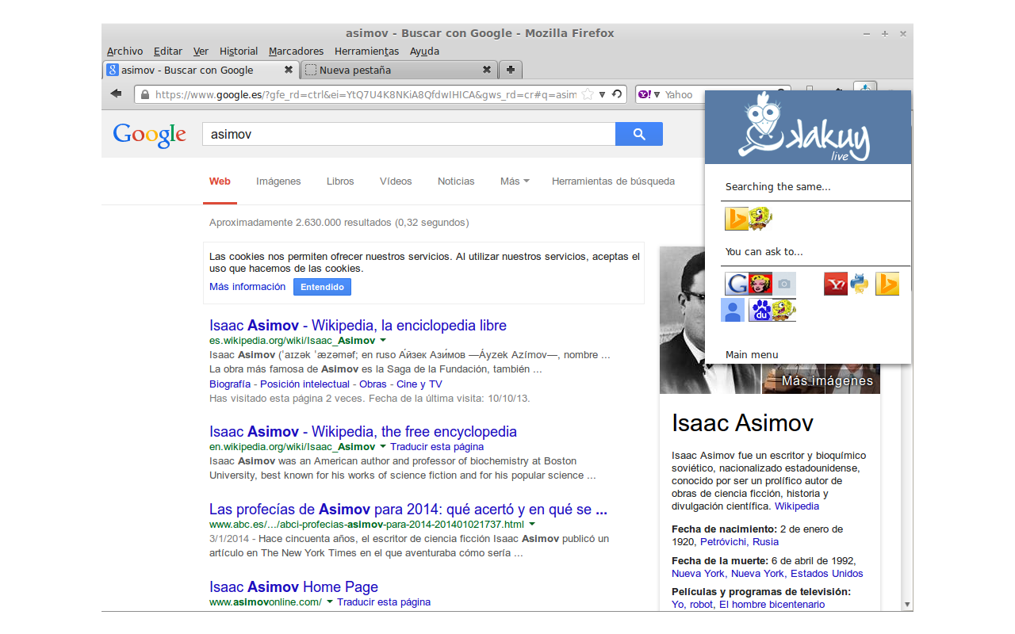Expand the arrow beside www.asimovonline.com
The width and height of the screenshot is (1015, 634).
(330, 602)
